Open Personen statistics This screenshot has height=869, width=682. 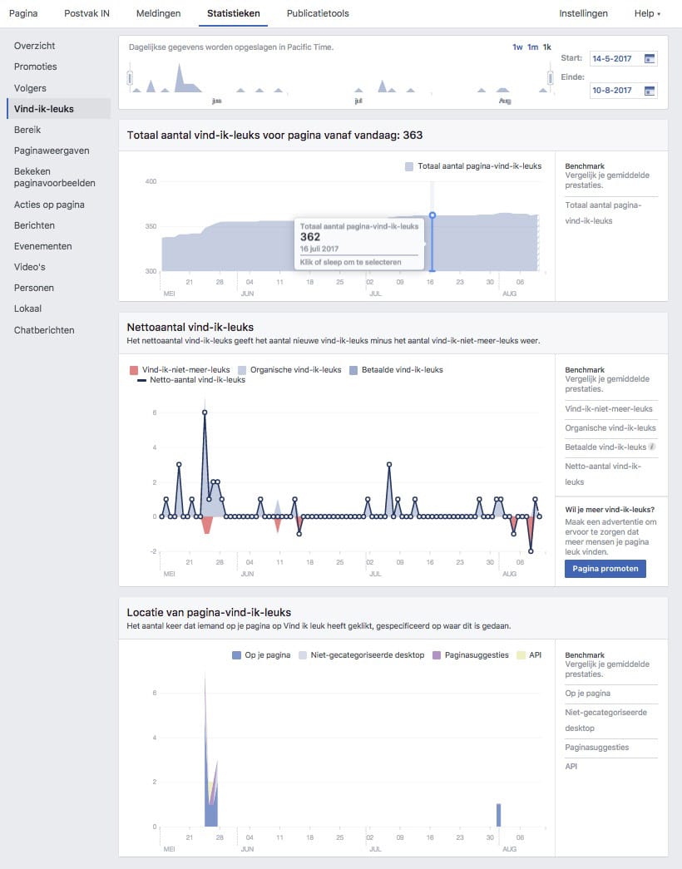(x=34, y=288)
